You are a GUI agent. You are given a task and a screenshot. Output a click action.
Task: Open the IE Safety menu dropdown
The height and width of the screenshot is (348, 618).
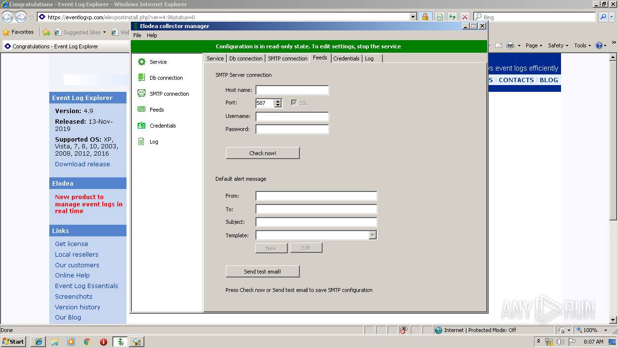pyautogui.click(x=558, y=45)
